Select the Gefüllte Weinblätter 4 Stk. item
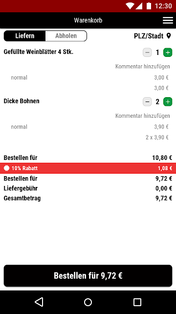The image size is (176, 314). pos(39,52)
